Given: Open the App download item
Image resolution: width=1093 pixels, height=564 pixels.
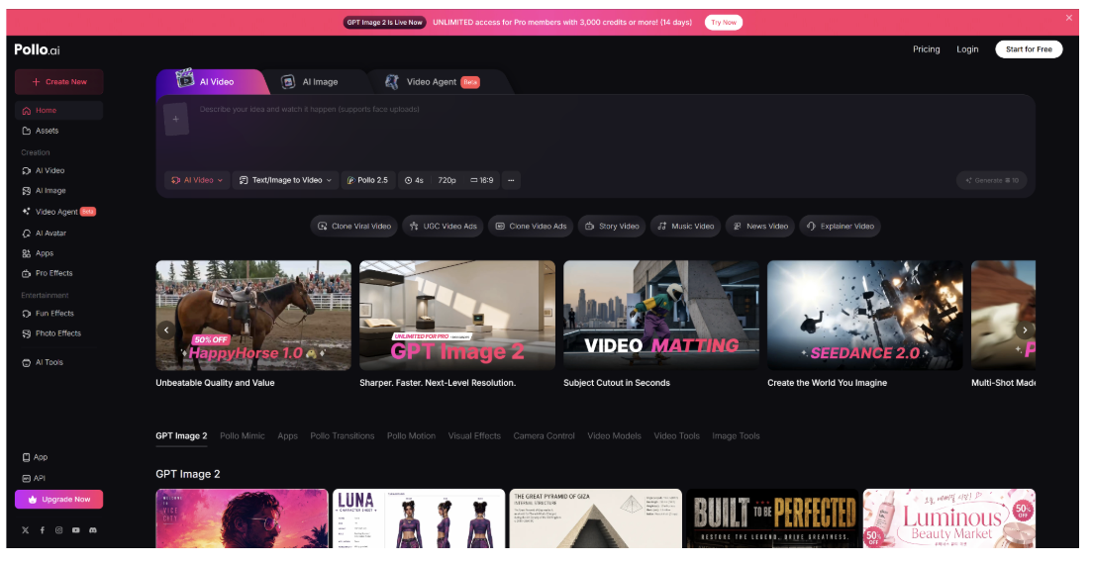Looking at the screenshot, I should pos(58,457).
